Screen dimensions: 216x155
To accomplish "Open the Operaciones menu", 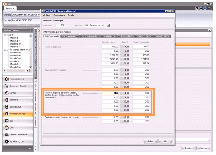I will (59, 15).
